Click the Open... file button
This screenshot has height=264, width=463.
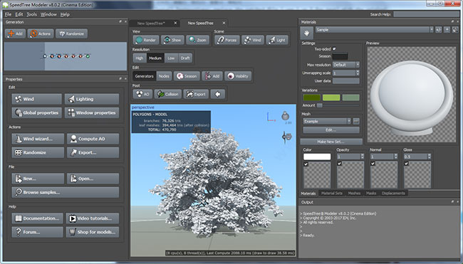pyautogui.click(x=93, y=179)
